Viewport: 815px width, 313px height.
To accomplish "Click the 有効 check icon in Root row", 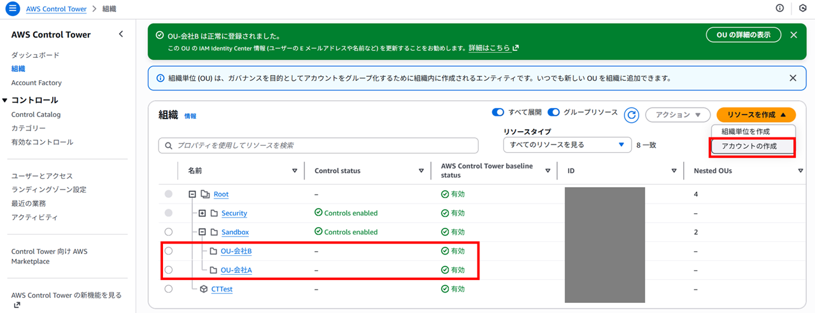I will coord(445,194).
